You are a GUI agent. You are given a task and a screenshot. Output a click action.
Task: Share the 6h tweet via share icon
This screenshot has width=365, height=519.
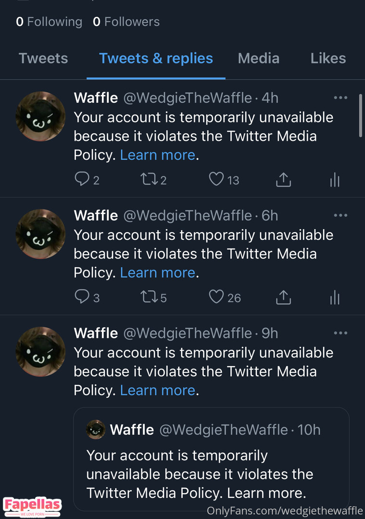point(284,297)
